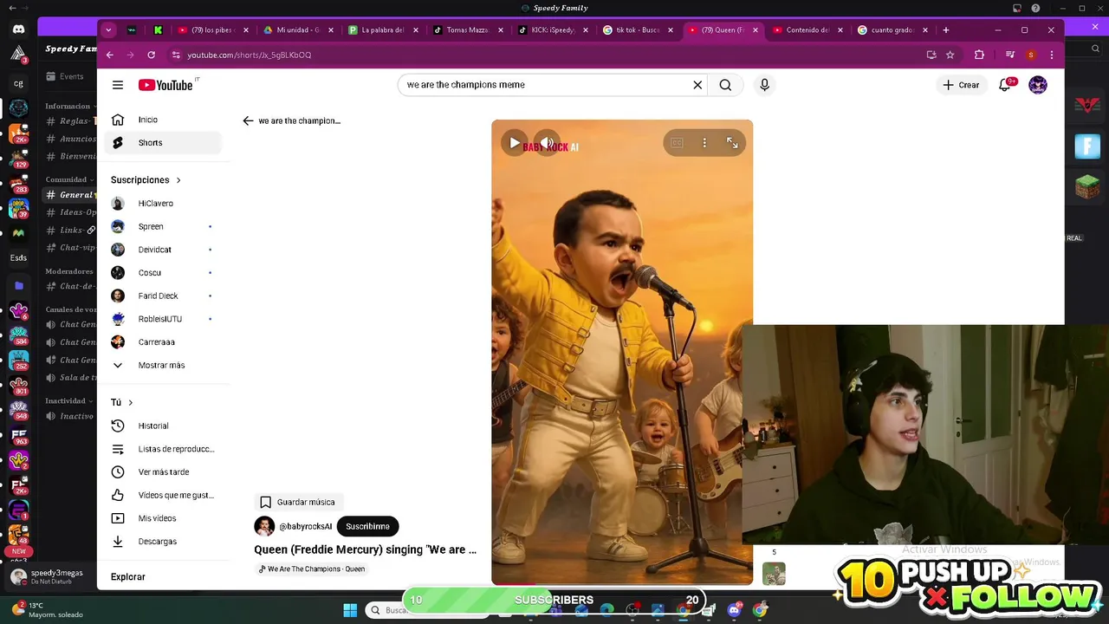
Task: Click the magnifier search button
Action: click(x=725, y=85)
